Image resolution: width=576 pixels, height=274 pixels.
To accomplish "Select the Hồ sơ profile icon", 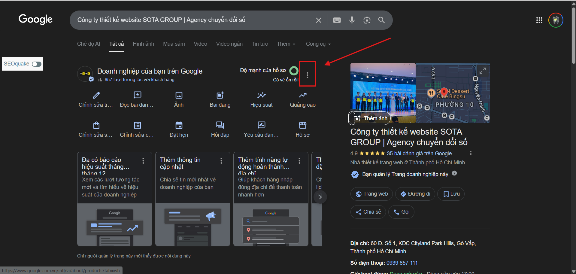I will pyautogui.click(x=302, y=125).
